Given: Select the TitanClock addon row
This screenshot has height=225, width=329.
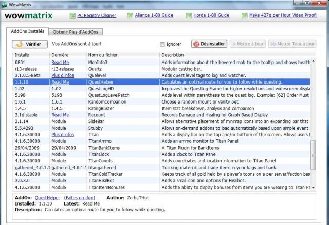Looking at the screenshot, I should 161,154.
